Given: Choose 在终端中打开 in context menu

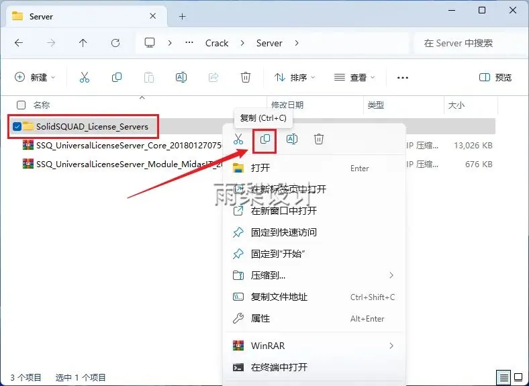Looking at the screenshot, I should pos(314,367).
